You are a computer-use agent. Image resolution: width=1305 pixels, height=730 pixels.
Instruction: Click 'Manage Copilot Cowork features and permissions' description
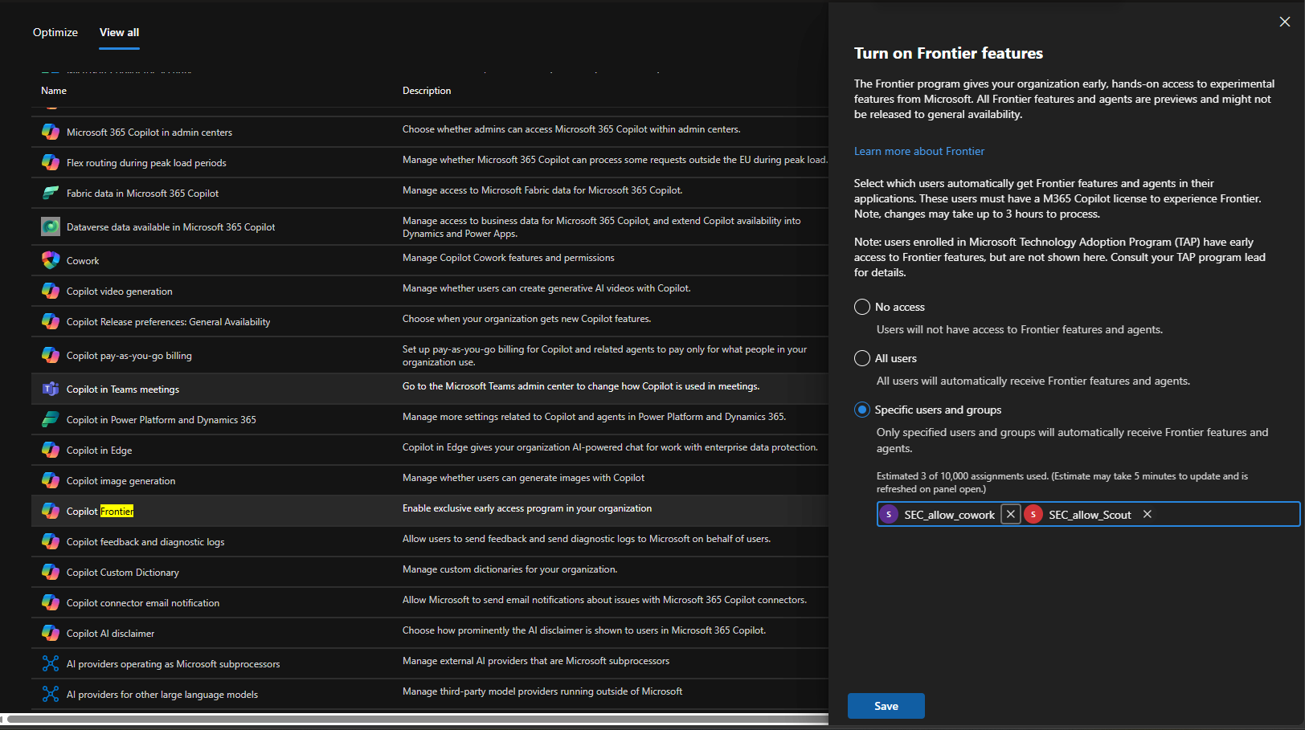coord(508,257)
